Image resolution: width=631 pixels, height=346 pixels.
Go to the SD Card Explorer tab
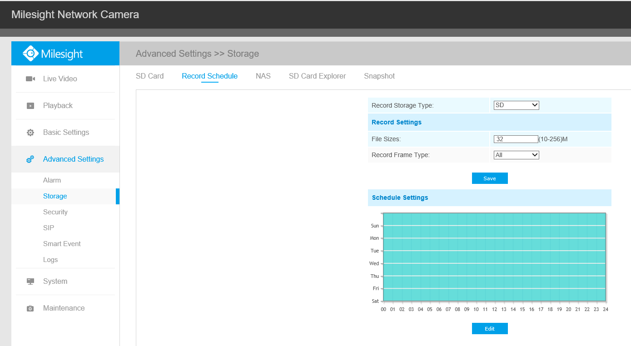coord(317,76)
